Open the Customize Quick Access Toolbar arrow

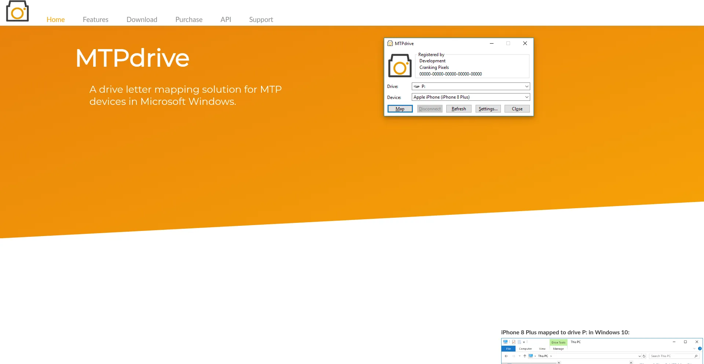(x=524, y=342)
